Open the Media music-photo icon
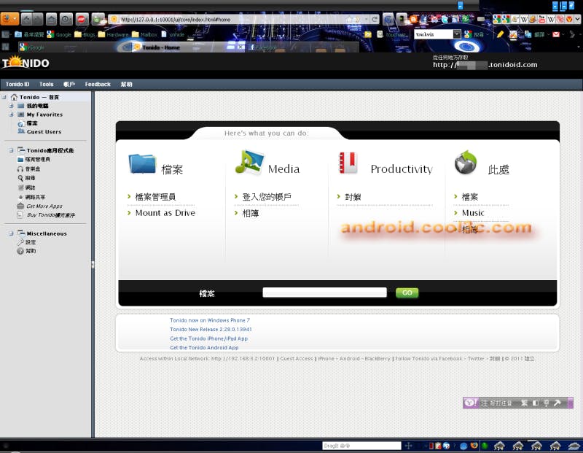Viewport: 583px width, 453px height. click(x=249, y=162)
